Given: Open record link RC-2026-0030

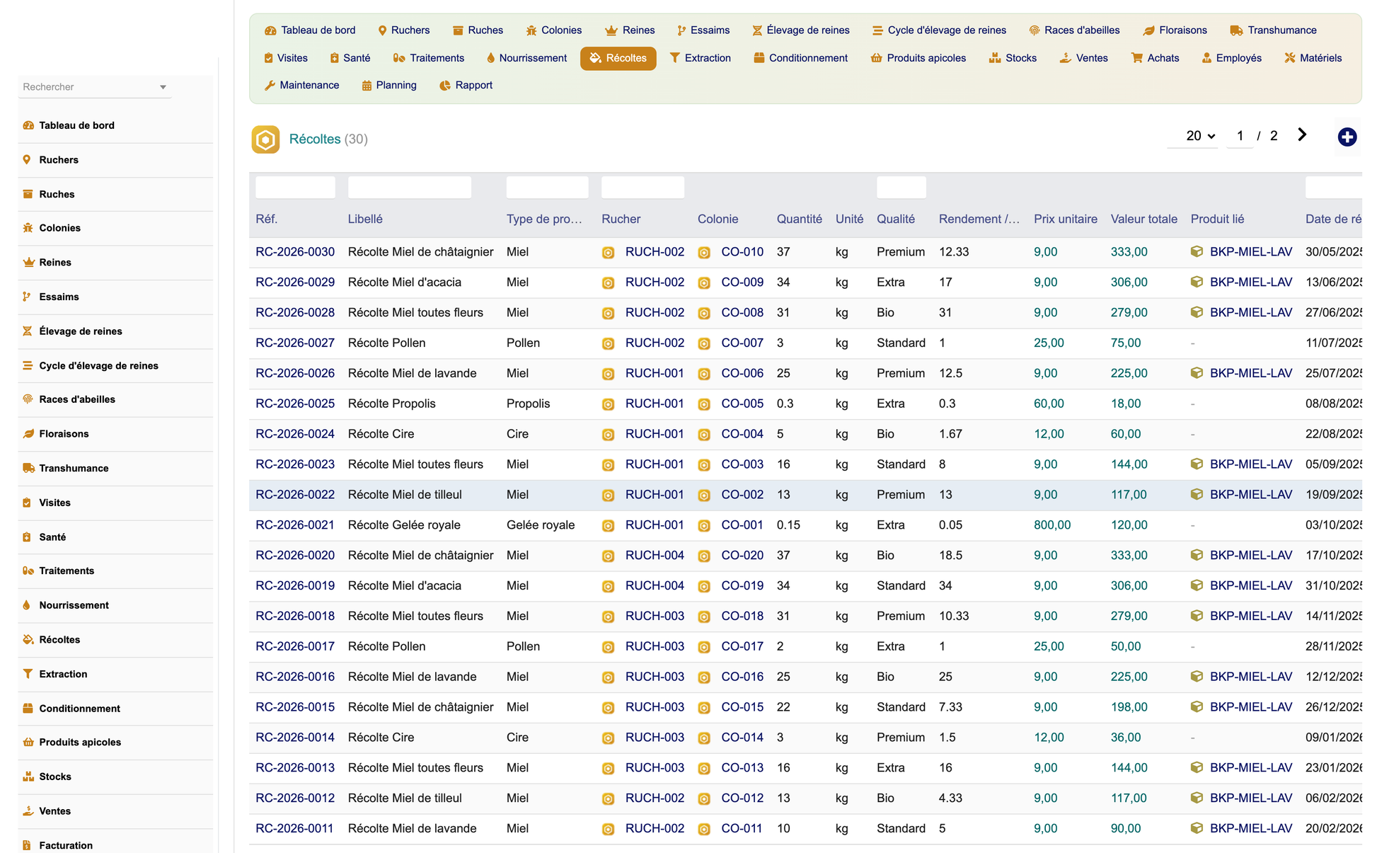Looking at the screenshot, I should point(295,252).
